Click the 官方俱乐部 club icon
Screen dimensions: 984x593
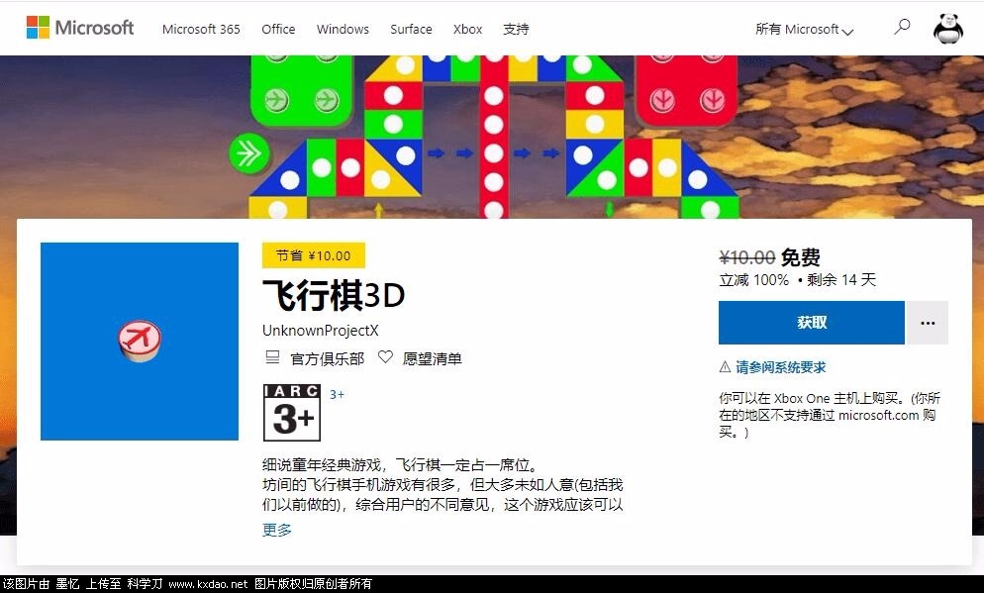pos(272,357)
